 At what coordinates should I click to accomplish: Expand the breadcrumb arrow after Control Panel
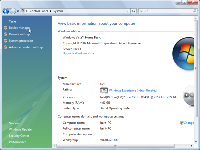[50, 11]
